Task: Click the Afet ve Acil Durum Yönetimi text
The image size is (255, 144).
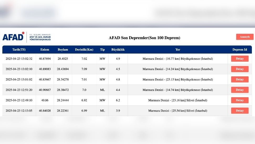Action: pos(40,38)
